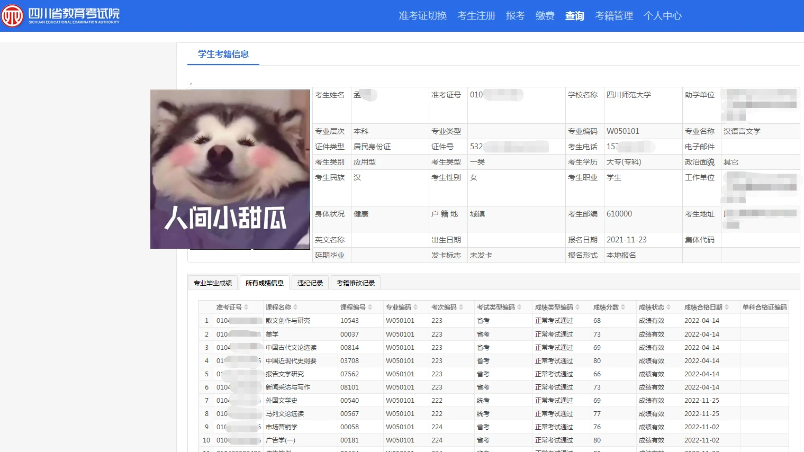Open 考籍修改记录 tab

point(356,283)
